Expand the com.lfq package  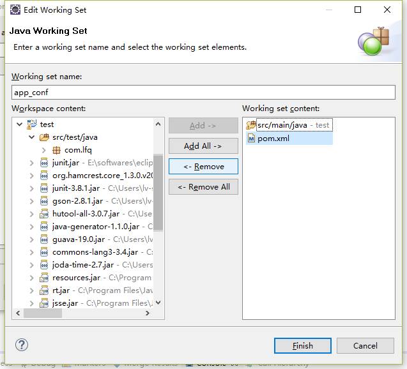43,150
